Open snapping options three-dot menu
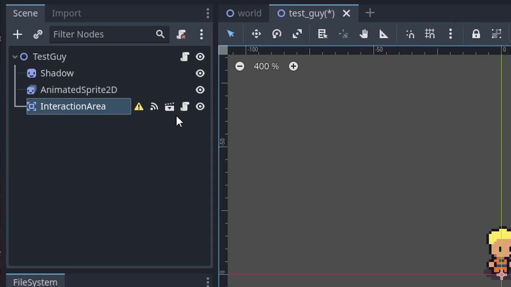The width and height of the screenshot is (511, 287). click(450, 34)
